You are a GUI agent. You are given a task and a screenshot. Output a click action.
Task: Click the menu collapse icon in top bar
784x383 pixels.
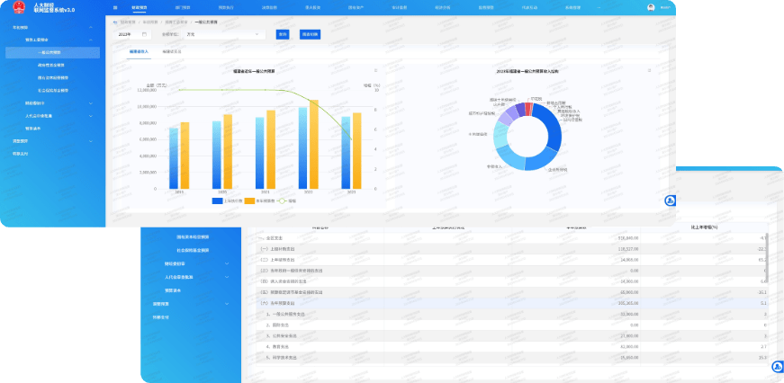tap(115, 8)
